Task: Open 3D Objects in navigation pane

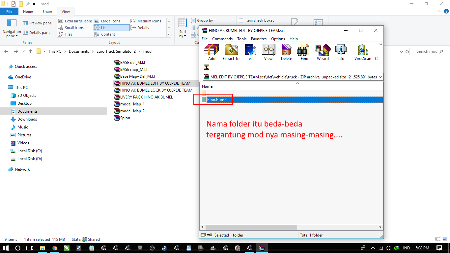Action: tap(23, 96)
